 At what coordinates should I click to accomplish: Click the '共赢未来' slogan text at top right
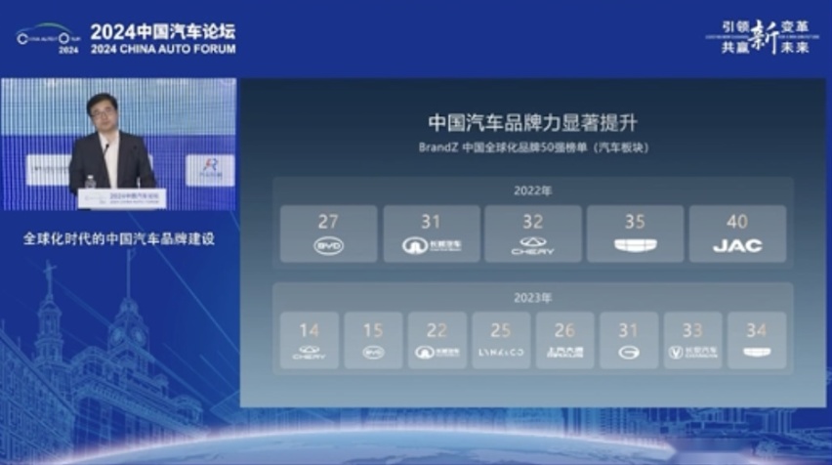[x=765, y=47]
